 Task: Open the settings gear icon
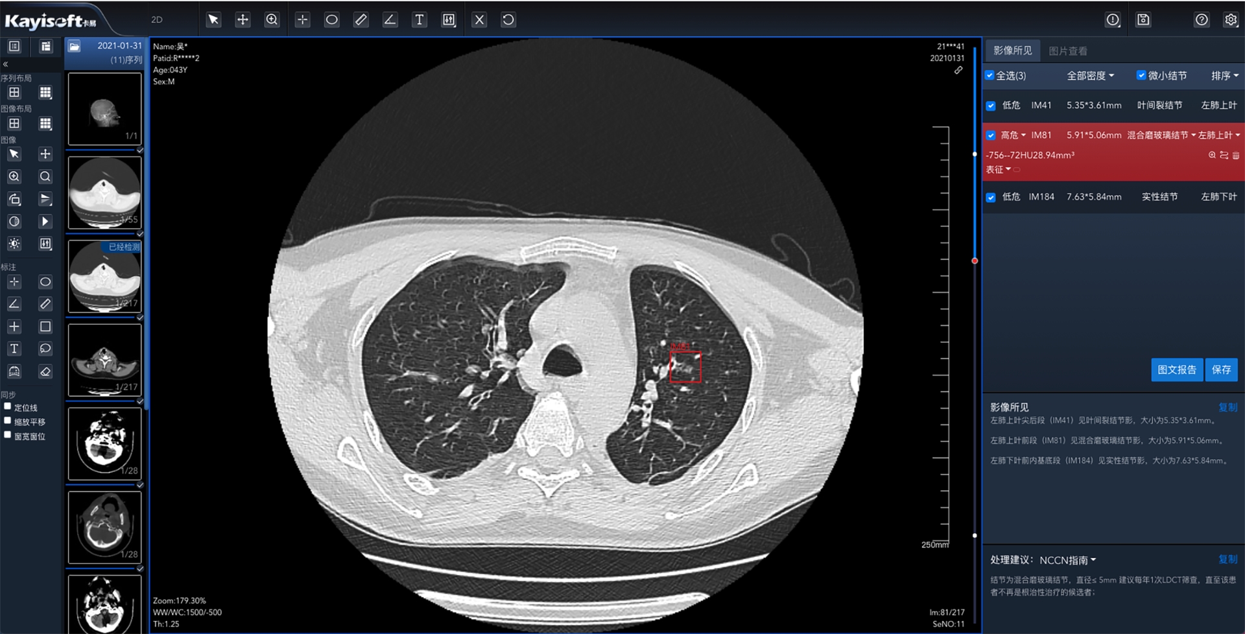[1230, 19]
